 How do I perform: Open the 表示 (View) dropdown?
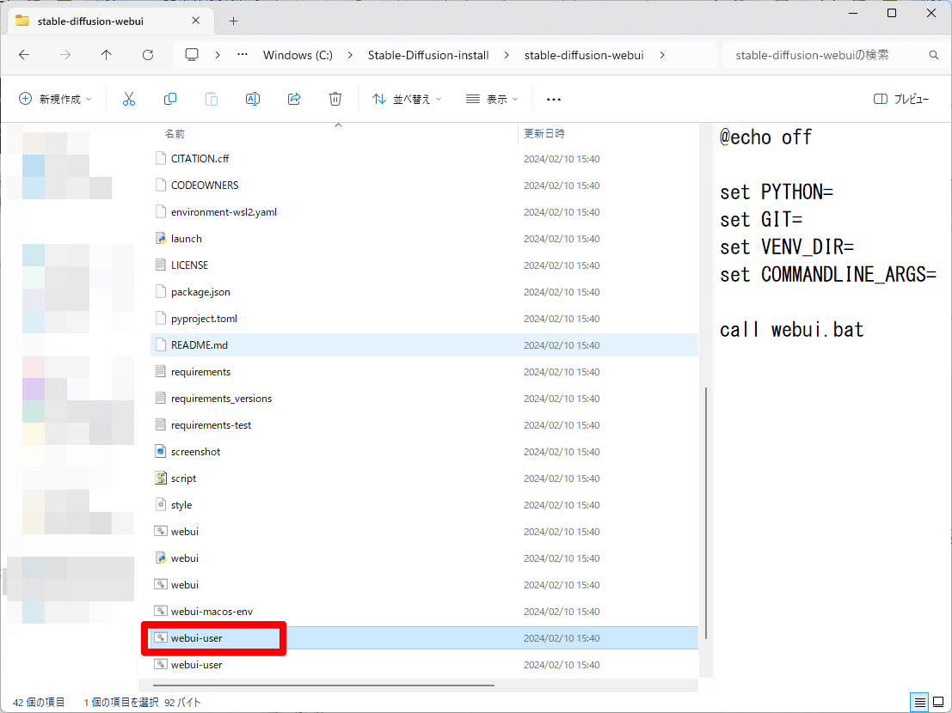point(492,100)
